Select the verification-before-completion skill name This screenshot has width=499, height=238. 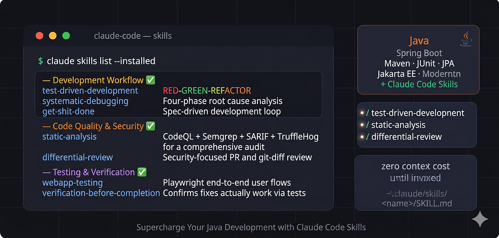(x=101, y=193)
